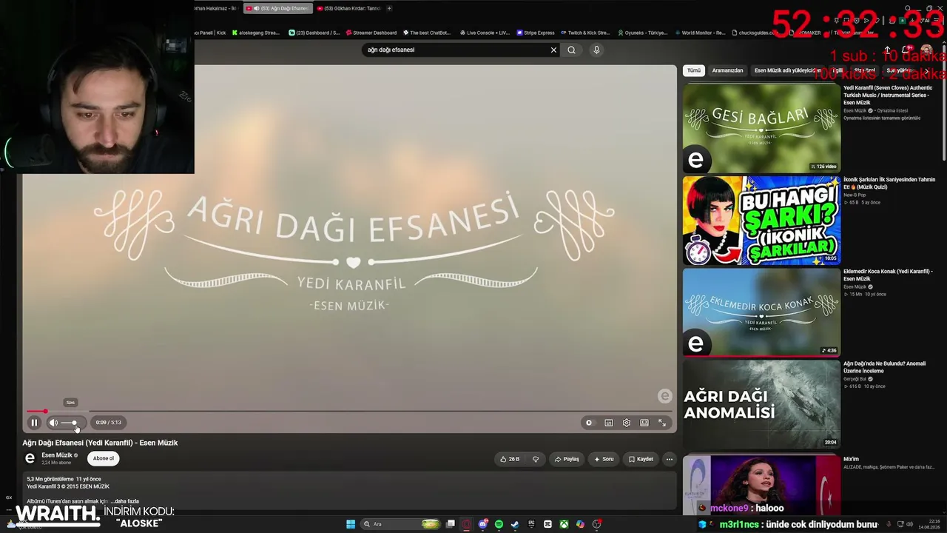Save the video with Kaydet

coord(641,459)
